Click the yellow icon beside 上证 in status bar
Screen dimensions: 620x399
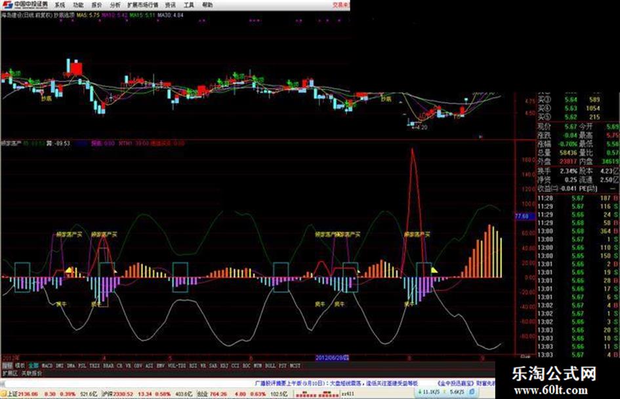pos(3,394)
